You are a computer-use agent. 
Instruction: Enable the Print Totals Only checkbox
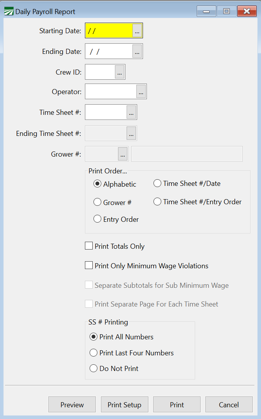[x=89, y=246]
